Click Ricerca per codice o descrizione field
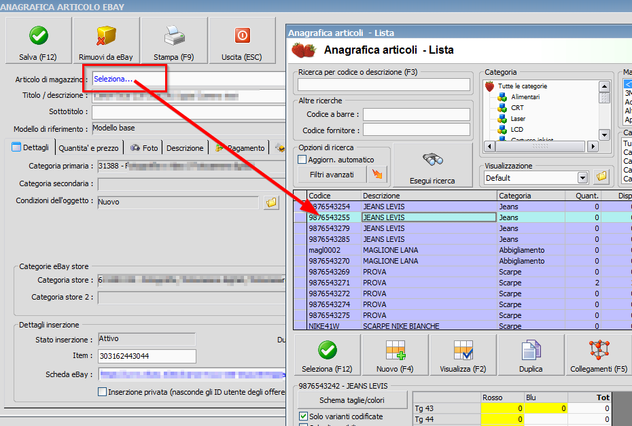This screenshot has width=632, height=426. pos(384,85)
